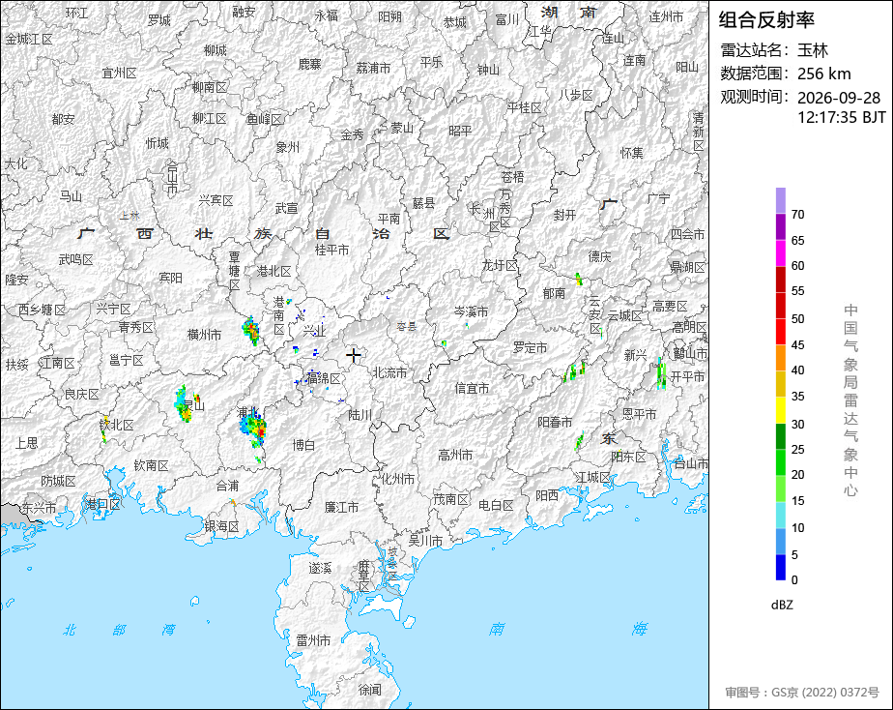Click the 审图号 GS京 (2022) 0372号 text
This screenshot has height=710, width=893.
(x=802, y=693)
